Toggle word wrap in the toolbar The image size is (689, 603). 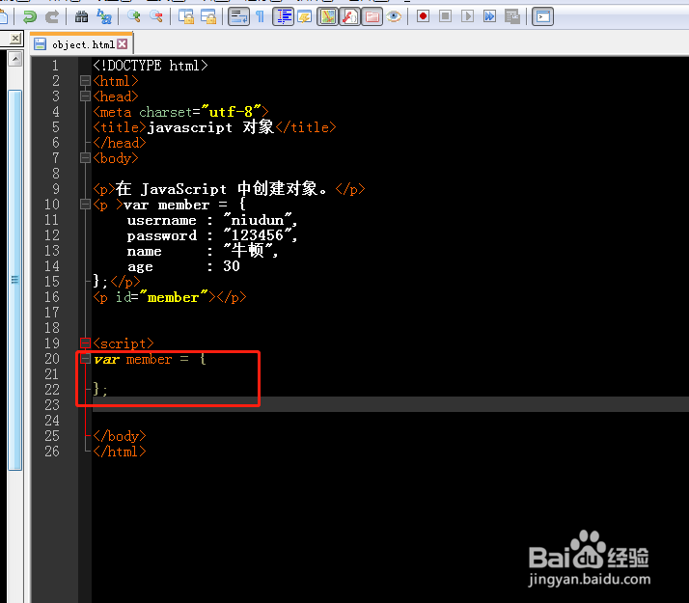[x=238, y=16]
